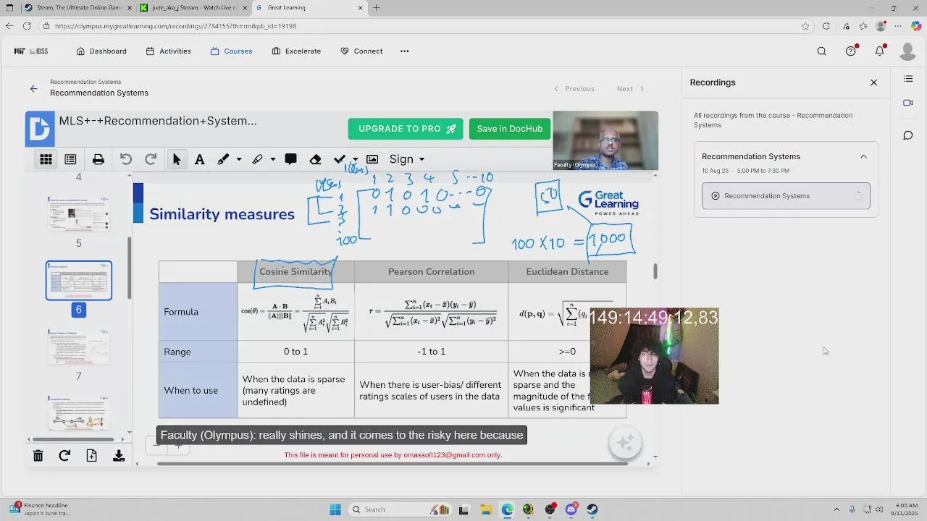
Task: Open Steam from the taskbar
Action: pyautogui.click(x=592, y=509)
